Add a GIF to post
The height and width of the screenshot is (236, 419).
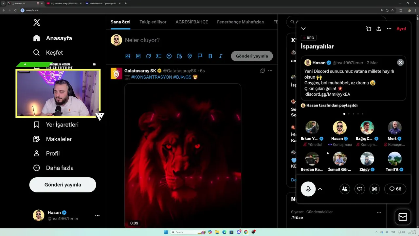point(138,56)
